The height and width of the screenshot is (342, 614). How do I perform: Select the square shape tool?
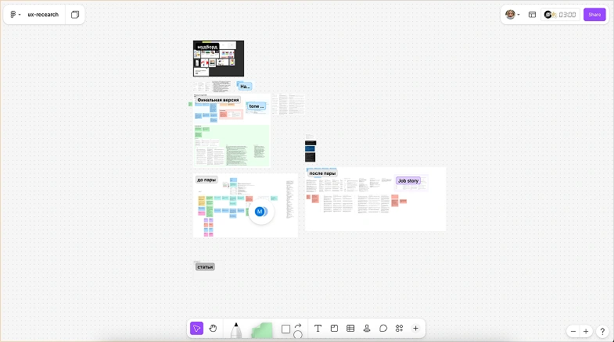(x=285, y=329)
